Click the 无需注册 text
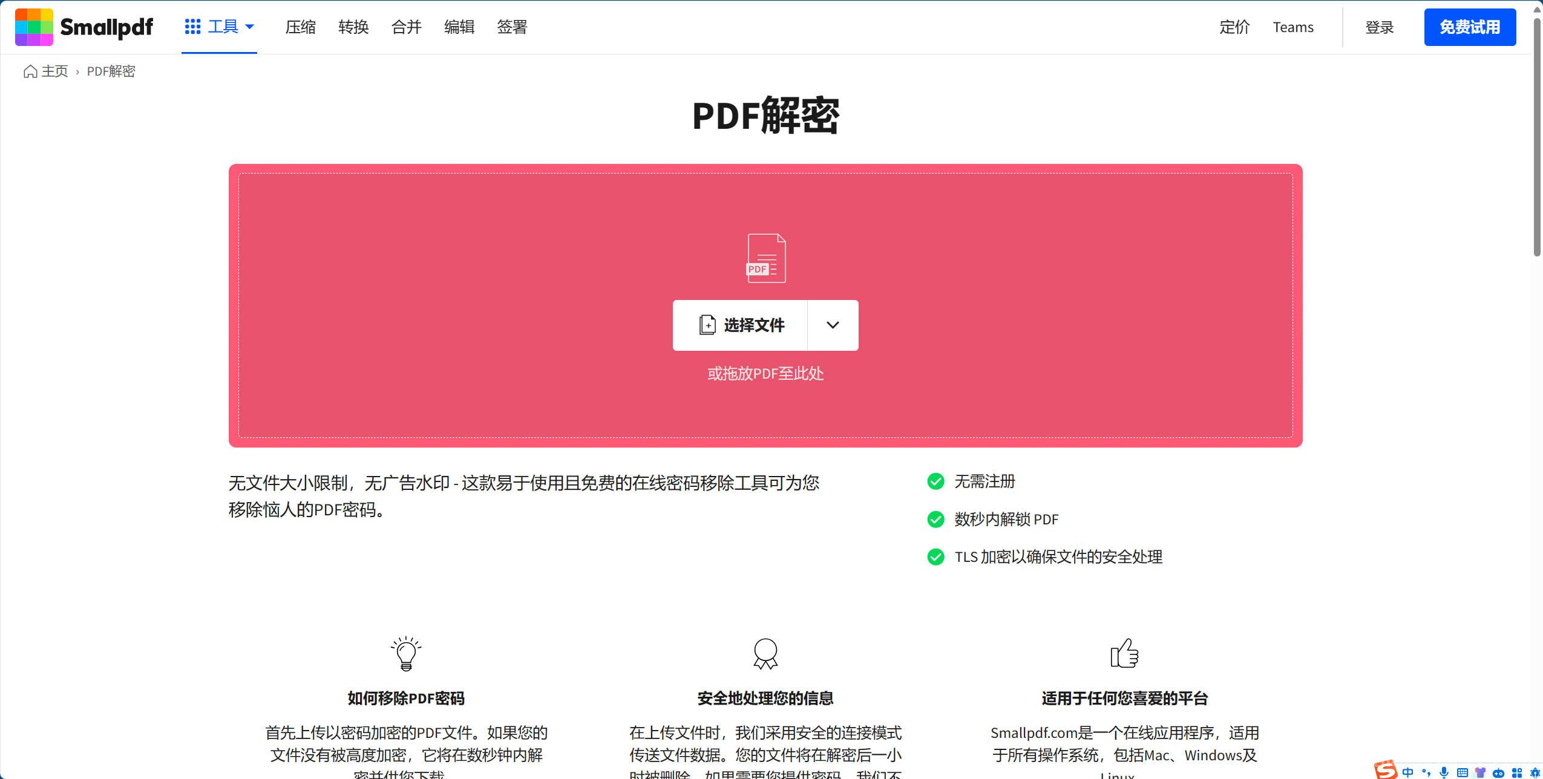The height and width of the screenshot is (779, 1543). [x=984, y=481]
